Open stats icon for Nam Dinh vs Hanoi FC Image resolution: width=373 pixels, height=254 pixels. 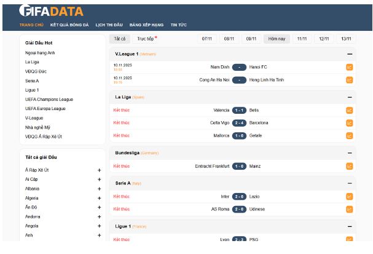349,67
